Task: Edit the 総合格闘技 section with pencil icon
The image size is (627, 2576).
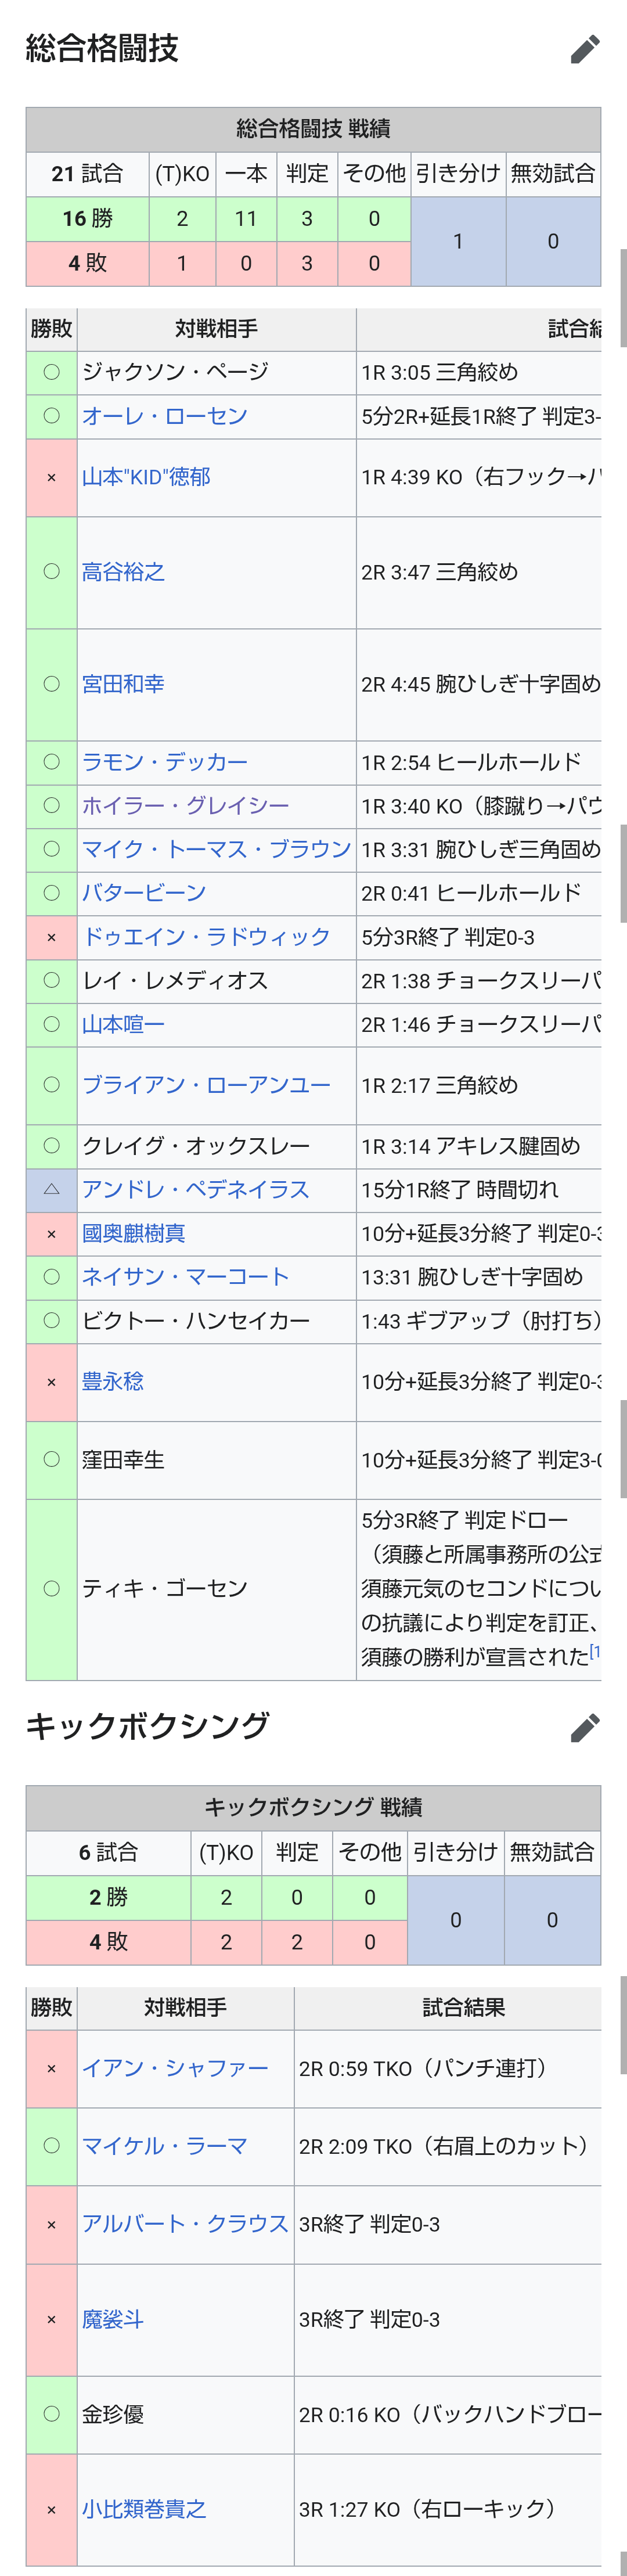Action: [585, 49]
